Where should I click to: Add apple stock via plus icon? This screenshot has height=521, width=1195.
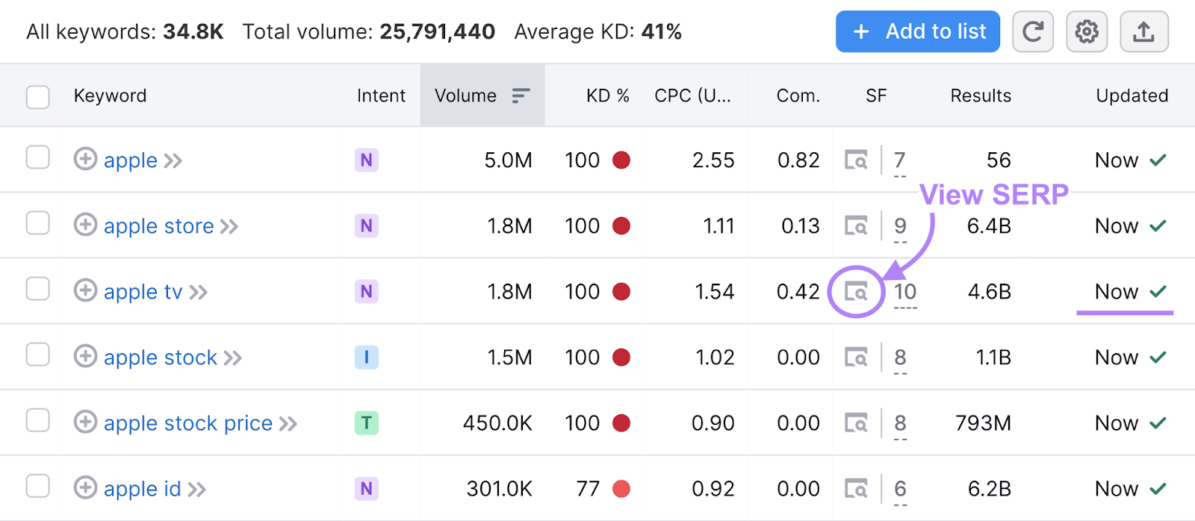tap(85, 357)
